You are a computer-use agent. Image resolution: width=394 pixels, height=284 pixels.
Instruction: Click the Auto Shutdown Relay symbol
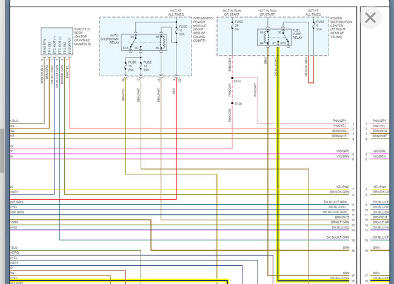click(144, 42)
